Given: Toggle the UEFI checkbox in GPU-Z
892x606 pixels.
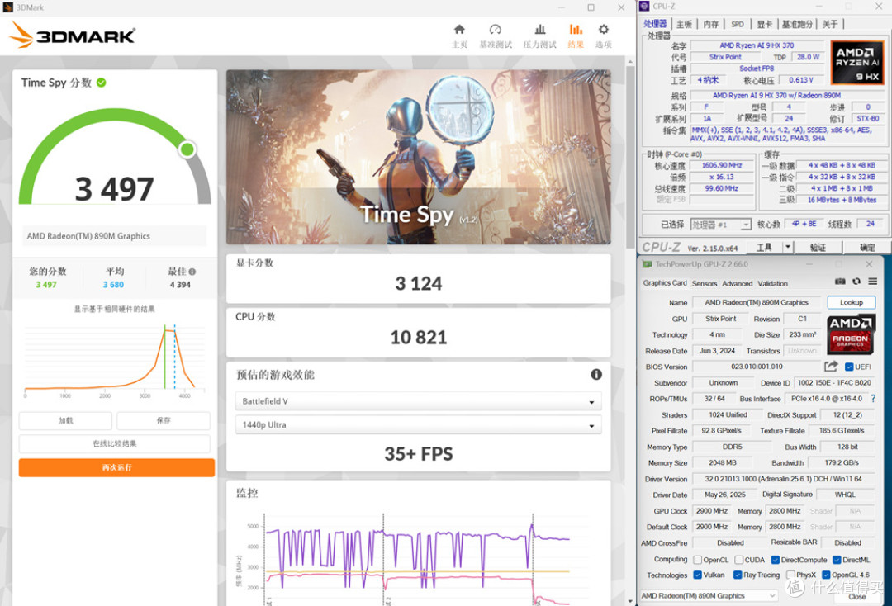Looking at the screenshot, I should click(x=849, y=367).
